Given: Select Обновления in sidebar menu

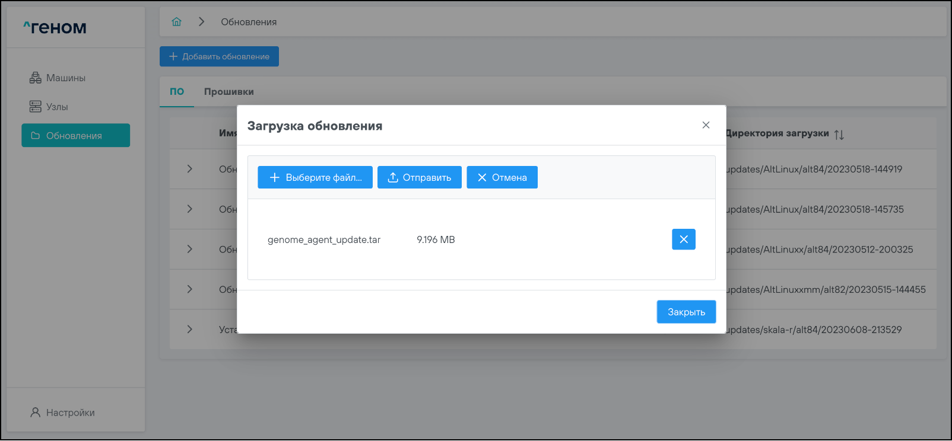Looking at the screenshot, I should coord(75,136).
